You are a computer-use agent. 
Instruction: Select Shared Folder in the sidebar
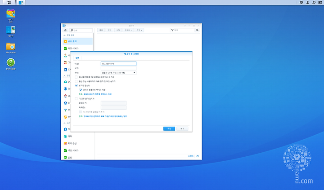click(x=77, y=41)
